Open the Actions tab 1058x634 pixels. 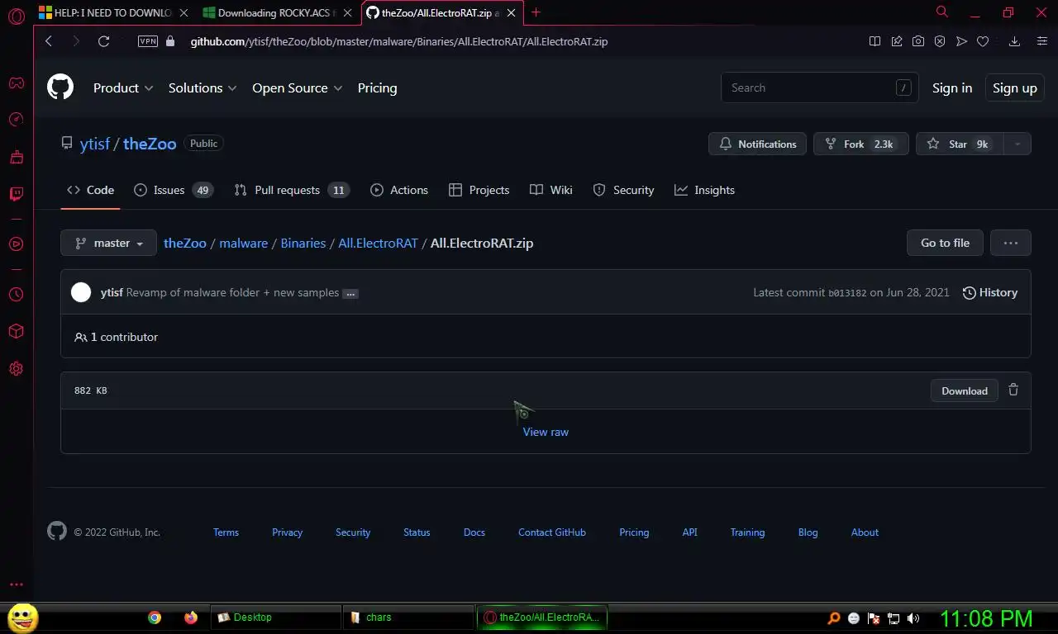point(399,190)
